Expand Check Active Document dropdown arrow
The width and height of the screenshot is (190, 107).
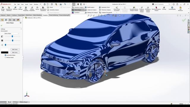117,12
